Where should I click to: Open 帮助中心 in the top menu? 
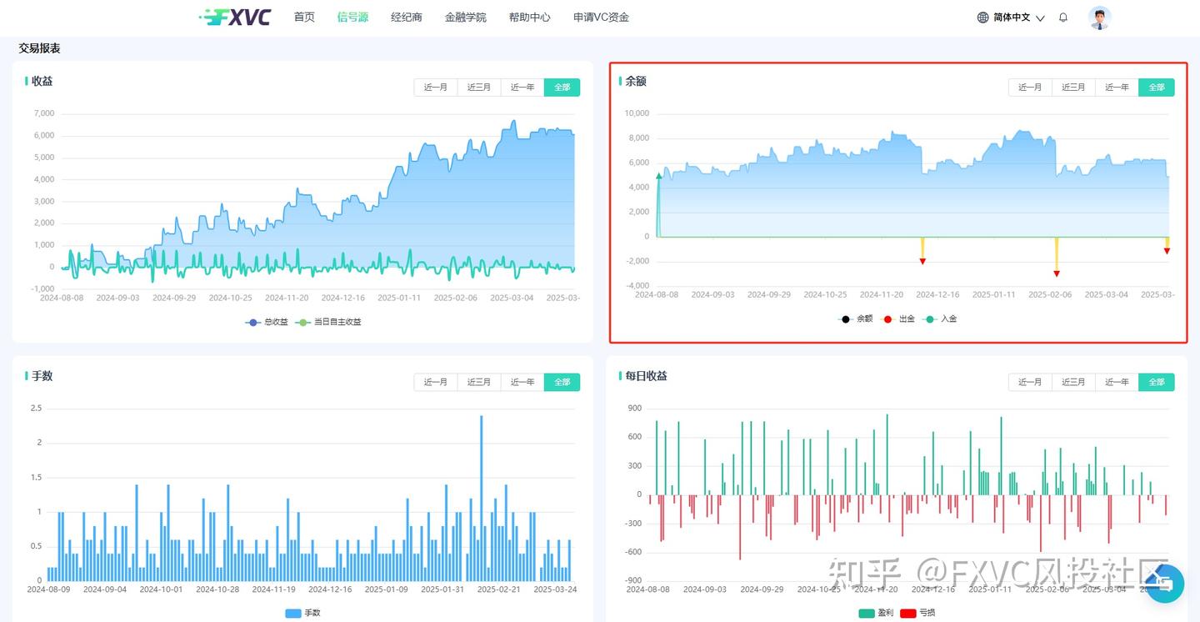530,17
